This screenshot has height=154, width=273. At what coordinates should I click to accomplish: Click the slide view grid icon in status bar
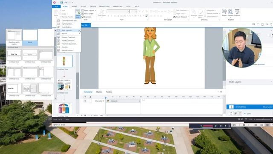coord(238,119)
